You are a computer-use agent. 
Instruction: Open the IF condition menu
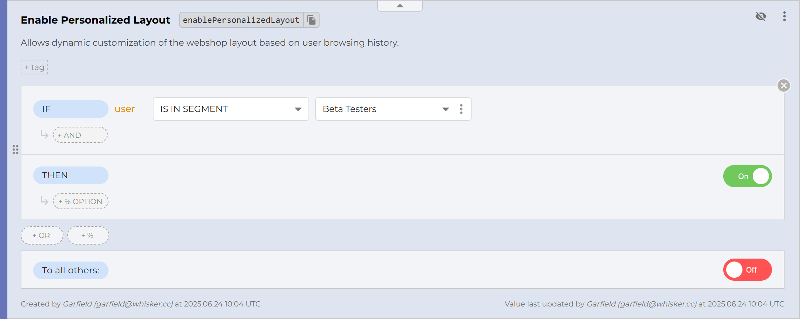click(x=70, y=109)
